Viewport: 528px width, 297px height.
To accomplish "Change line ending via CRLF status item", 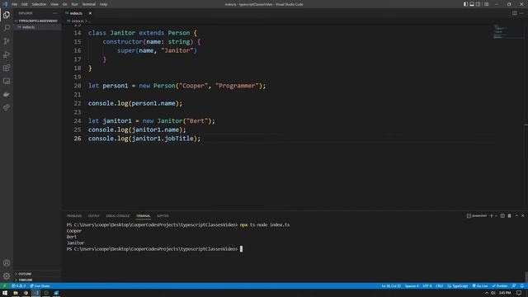I will coord(440,286).
